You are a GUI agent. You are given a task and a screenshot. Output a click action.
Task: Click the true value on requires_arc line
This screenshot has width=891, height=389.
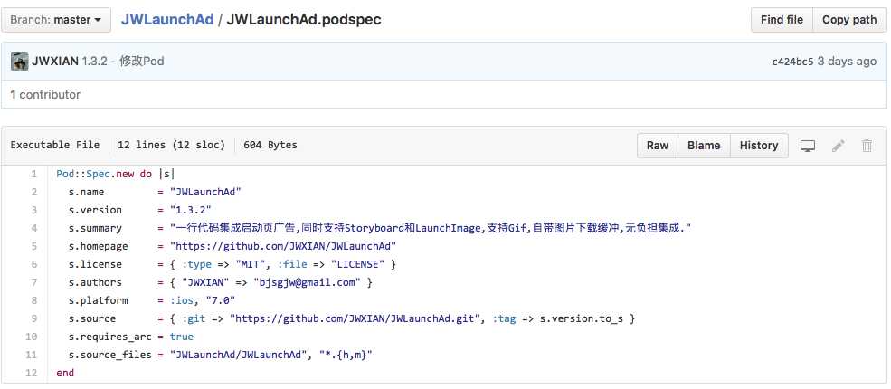181,337
